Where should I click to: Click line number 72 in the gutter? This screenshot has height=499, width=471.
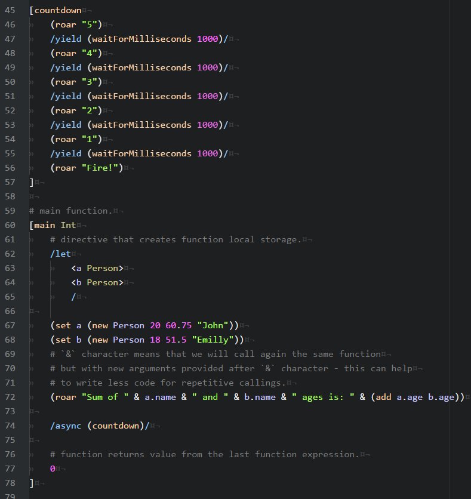click(x=10, y=397)
